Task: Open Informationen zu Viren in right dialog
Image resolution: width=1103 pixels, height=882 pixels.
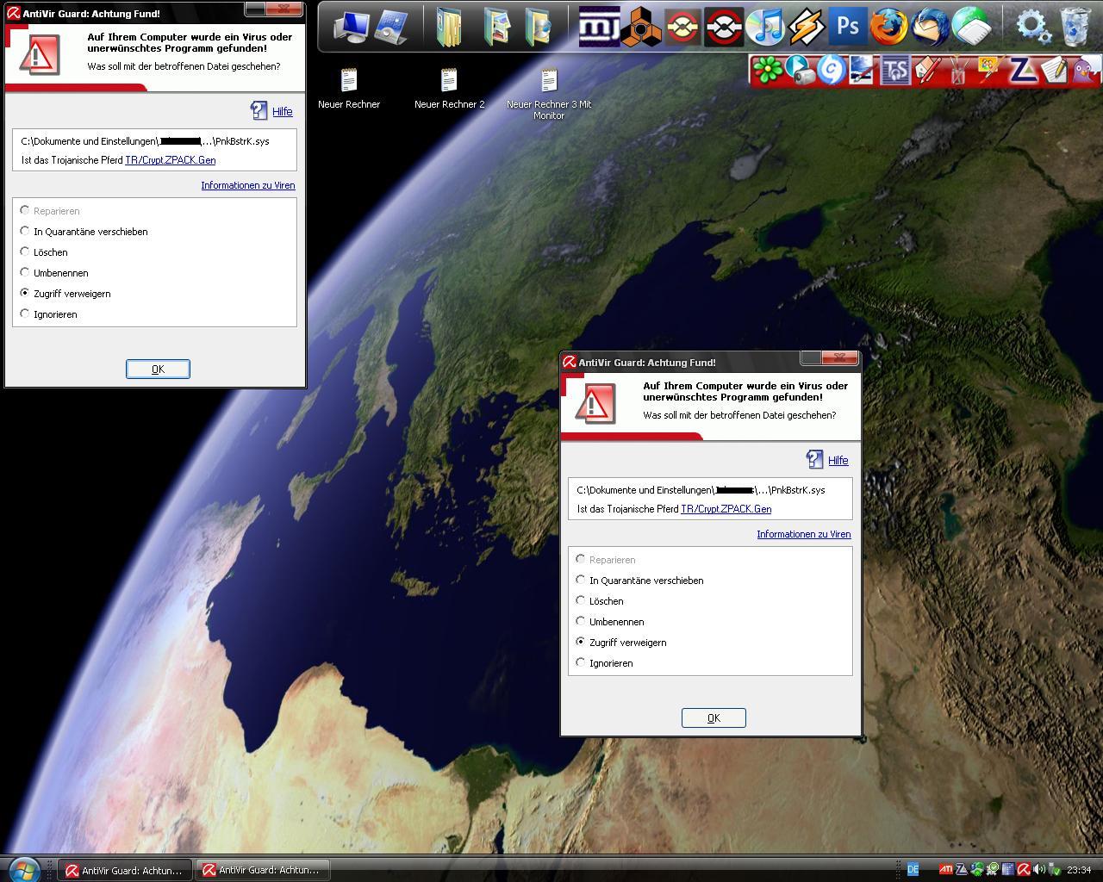Action: tap(804, 534)
